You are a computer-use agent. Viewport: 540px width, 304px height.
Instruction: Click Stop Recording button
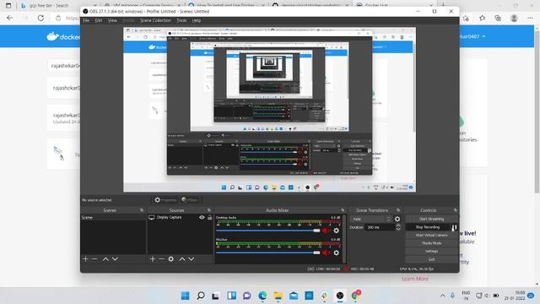428,227
